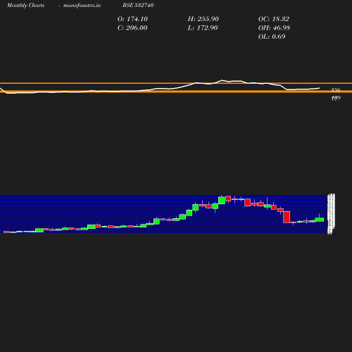Select the open value 'O: 174.10'
The image size is (352, 352).
132,19
